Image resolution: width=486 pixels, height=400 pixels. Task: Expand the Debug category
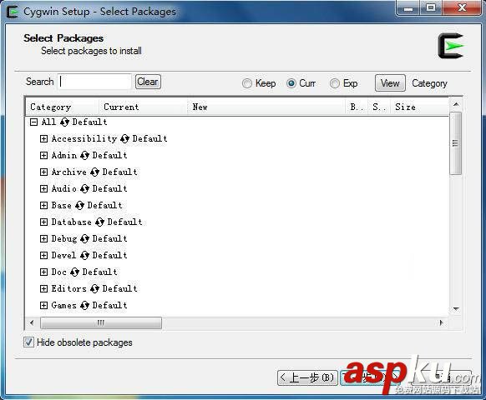tap(43, 239)
